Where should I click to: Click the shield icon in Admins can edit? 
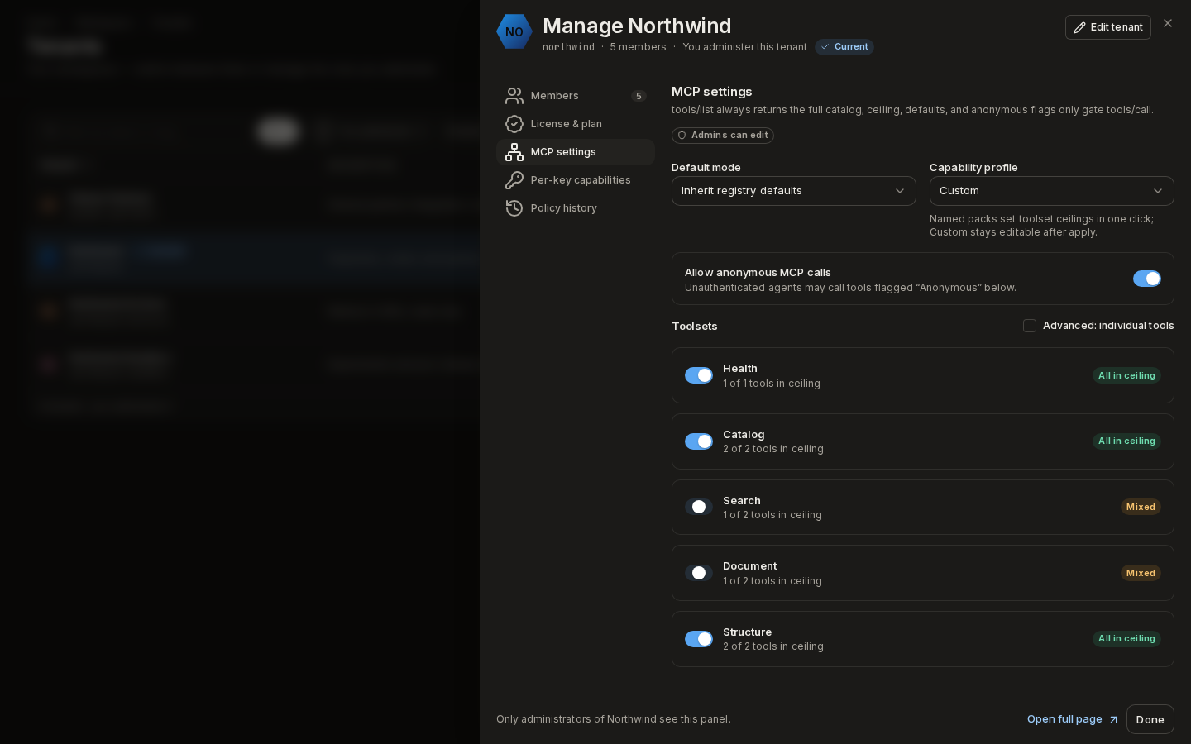pos(682,136)
